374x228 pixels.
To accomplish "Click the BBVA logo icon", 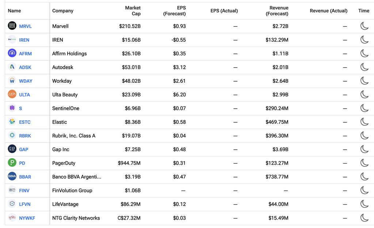I will click(12, 176).
